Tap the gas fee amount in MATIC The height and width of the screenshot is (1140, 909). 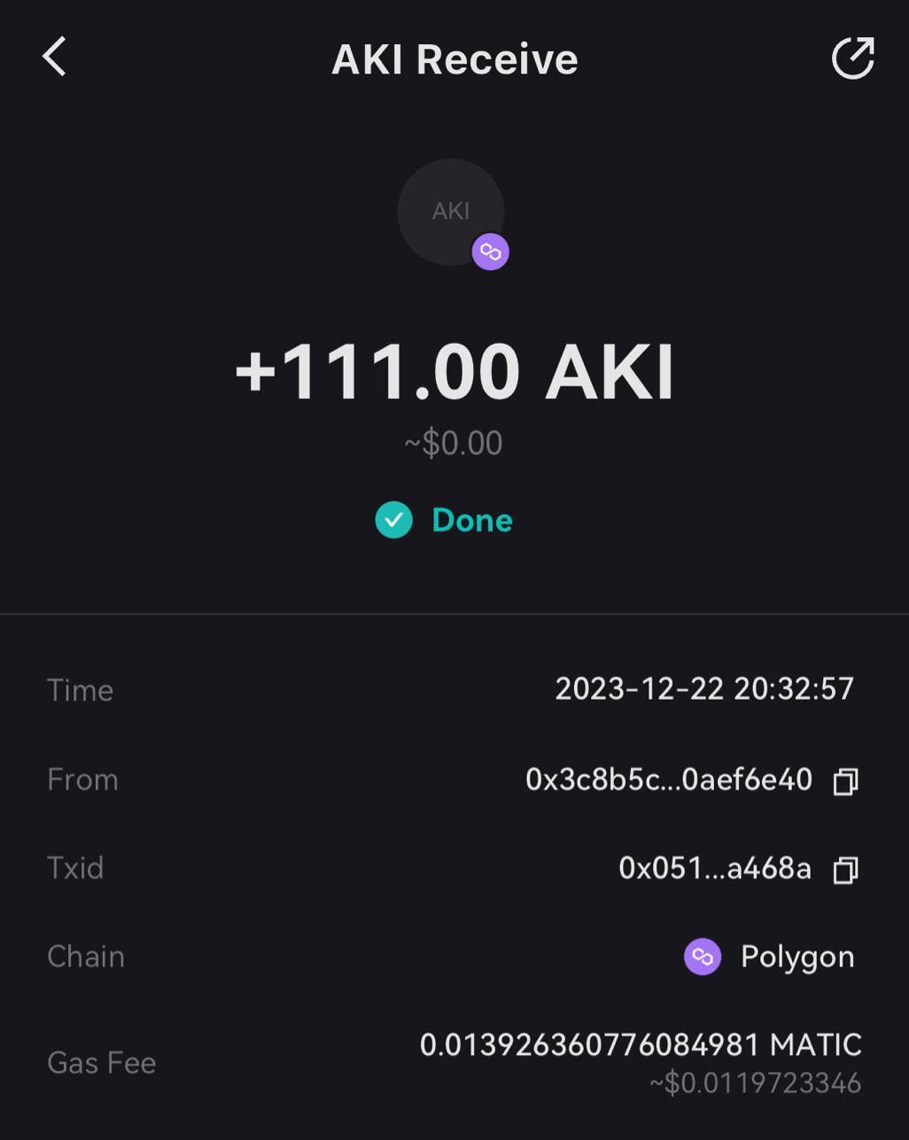coord(640,1045)
